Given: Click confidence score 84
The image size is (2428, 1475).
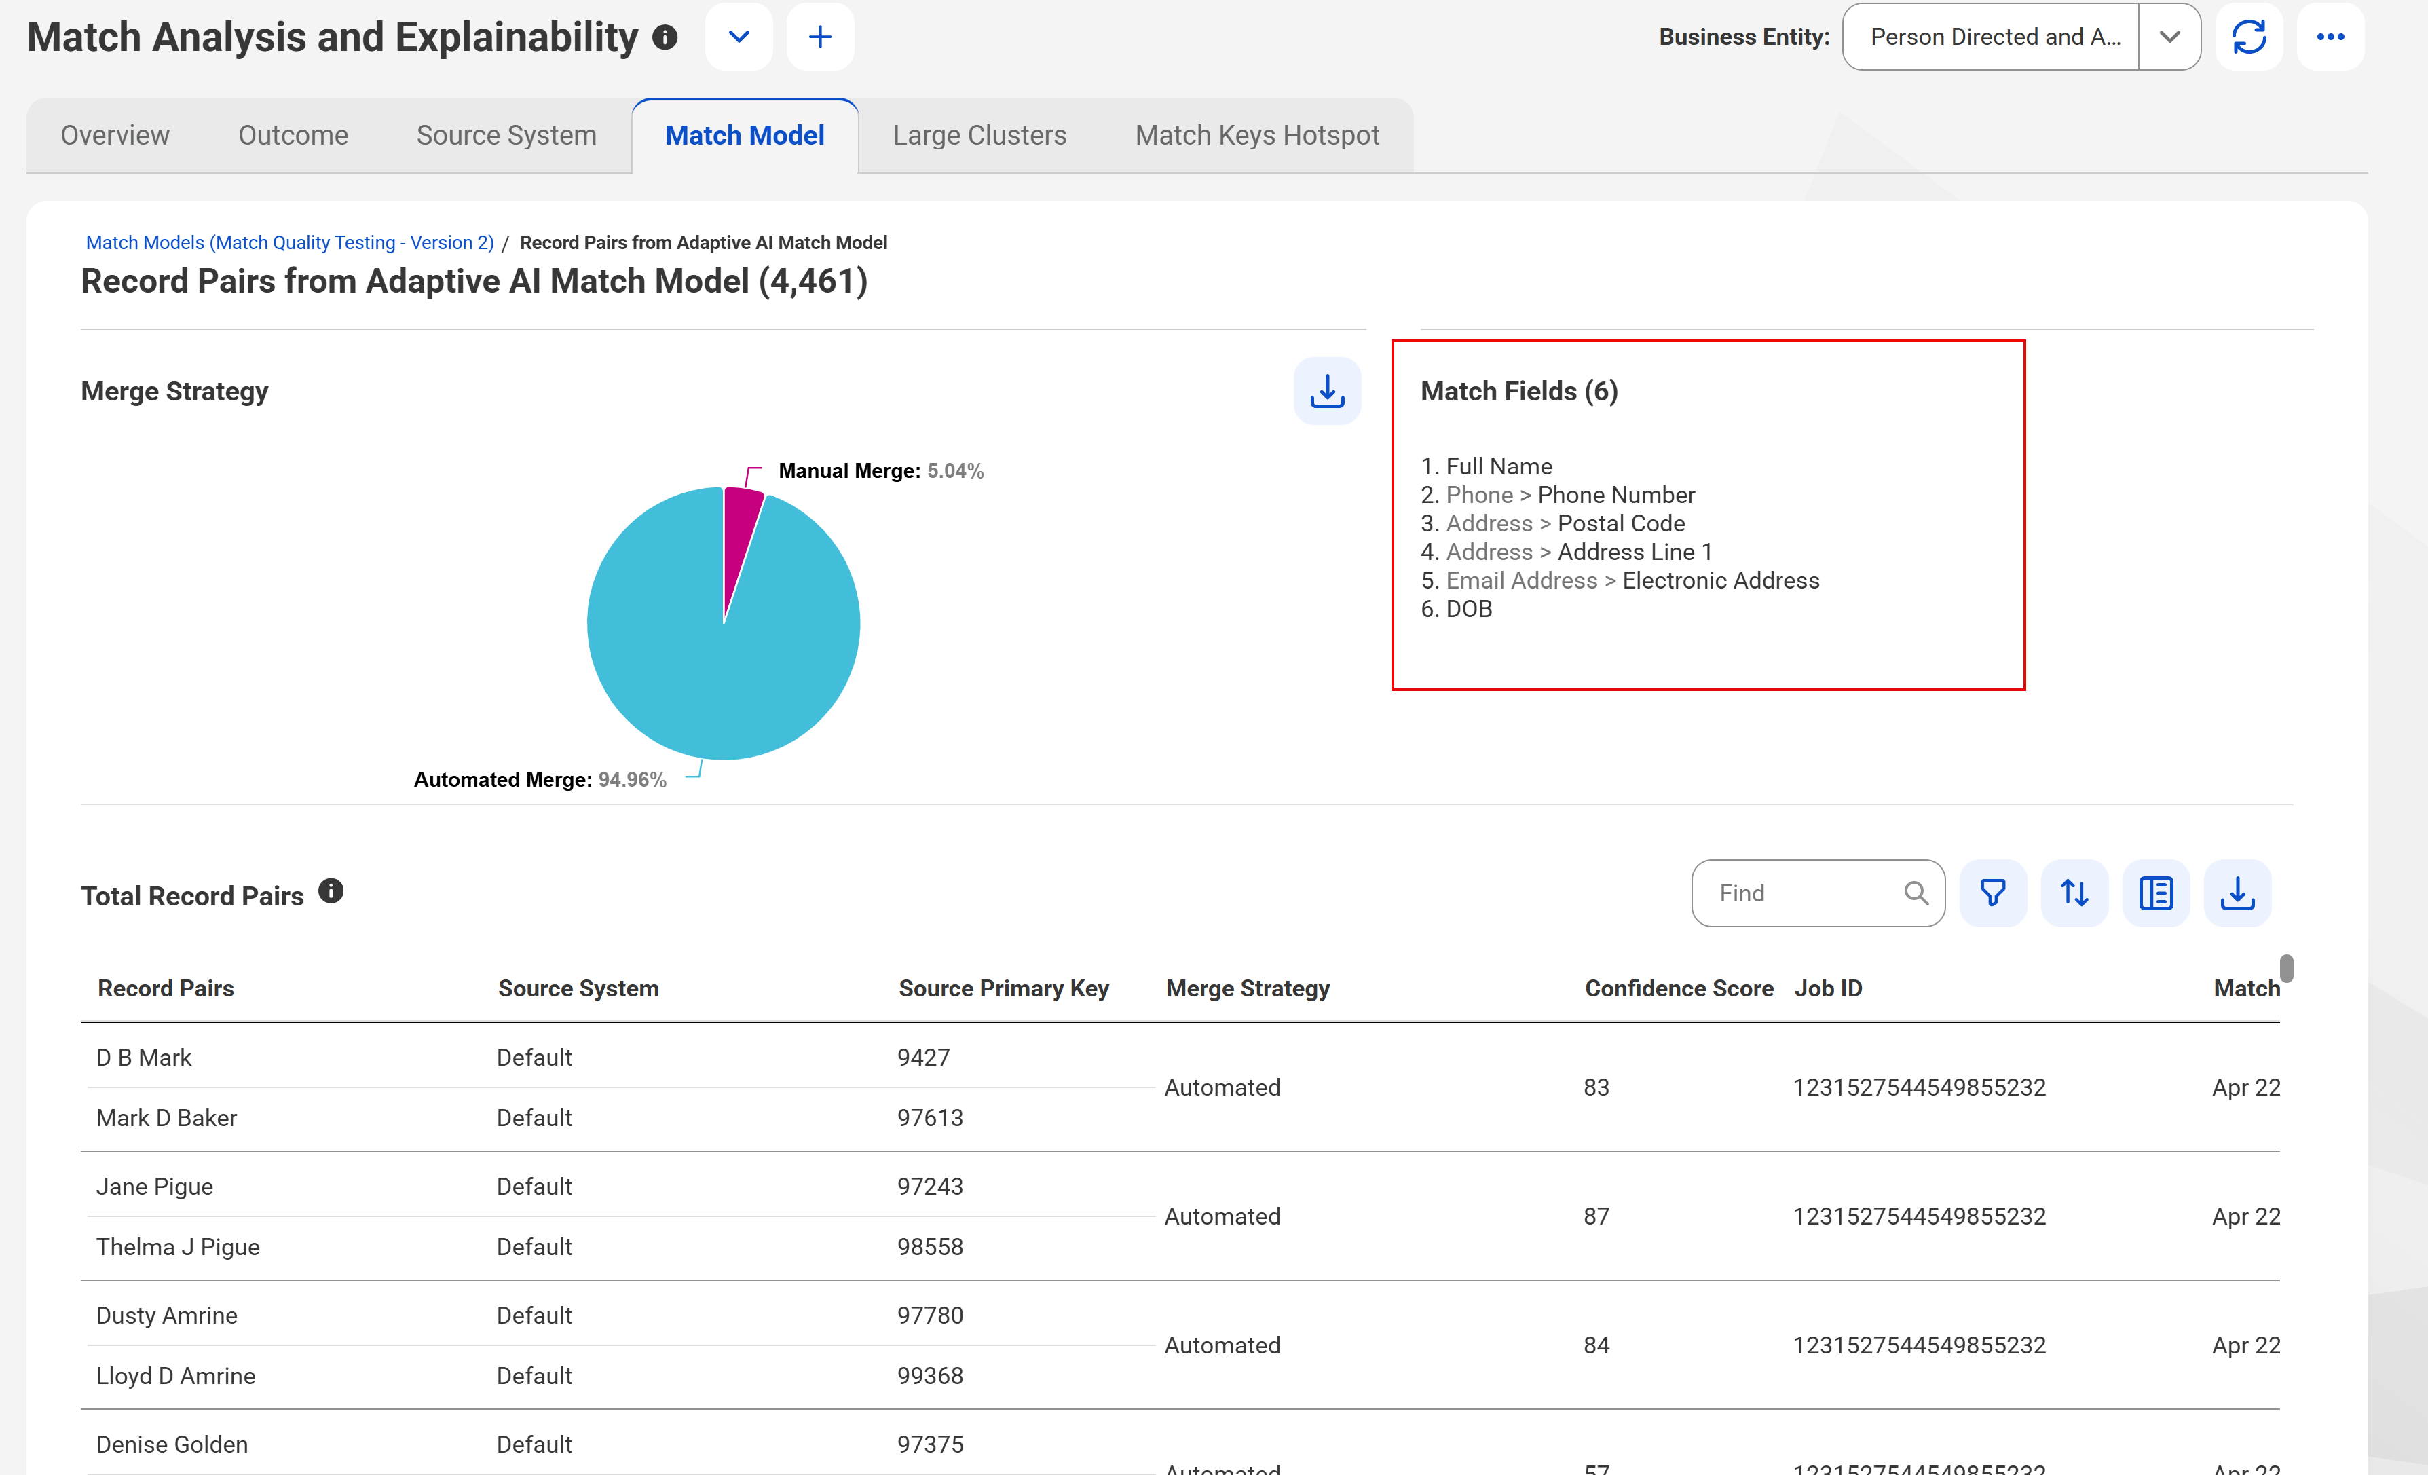Looking at the screenshot, I should tap(1595, 1346).
